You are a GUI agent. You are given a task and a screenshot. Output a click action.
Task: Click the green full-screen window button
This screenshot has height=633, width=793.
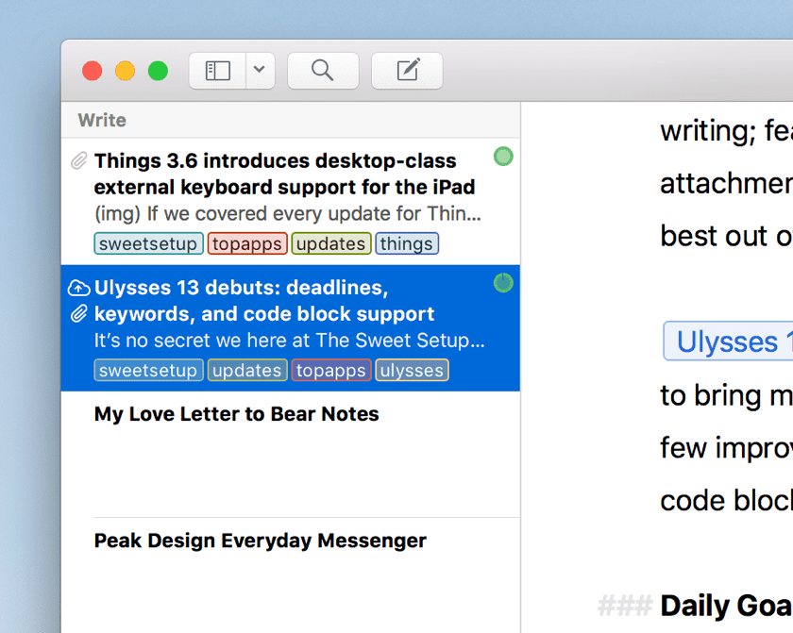[158, 71]
